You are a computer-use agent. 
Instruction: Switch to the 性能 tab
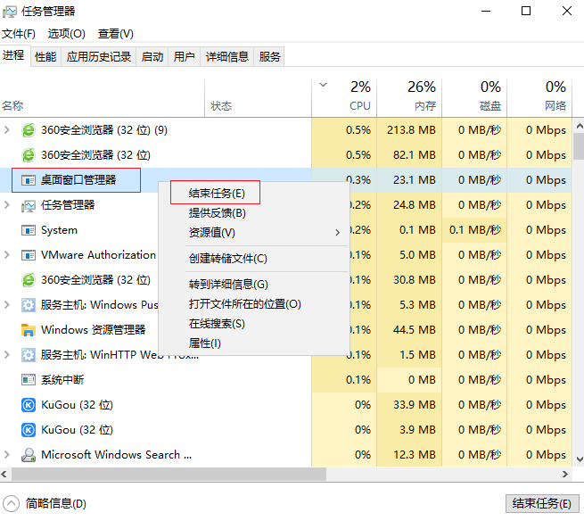pos(45,57)
